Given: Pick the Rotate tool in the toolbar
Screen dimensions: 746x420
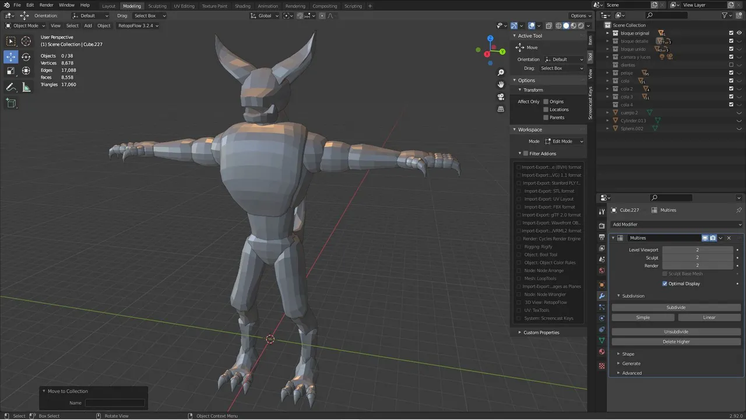Looking at the screenshot, I should click(x=26, y=57).
